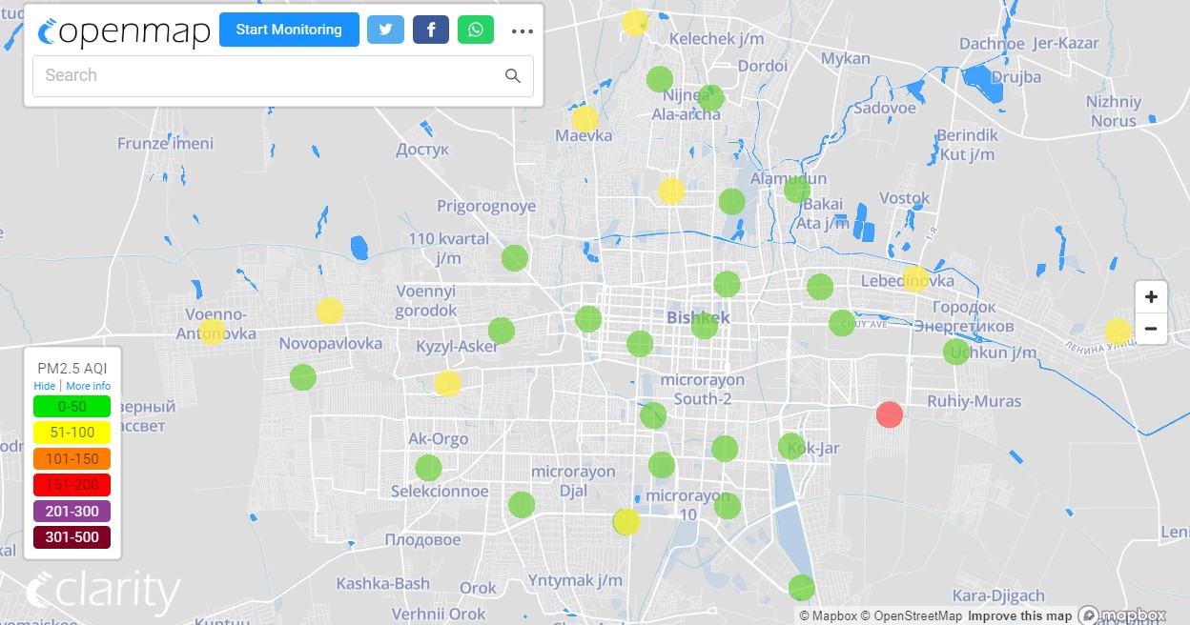The width and height of the screenshot is (1190, 625).
Task: Hide the PM2.5 AQI legend
Action: tap(45, 386)
